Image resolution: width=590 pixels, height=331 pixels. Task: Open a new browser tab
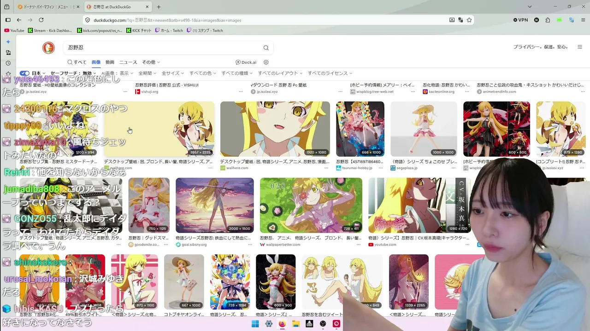pos(159,7)
